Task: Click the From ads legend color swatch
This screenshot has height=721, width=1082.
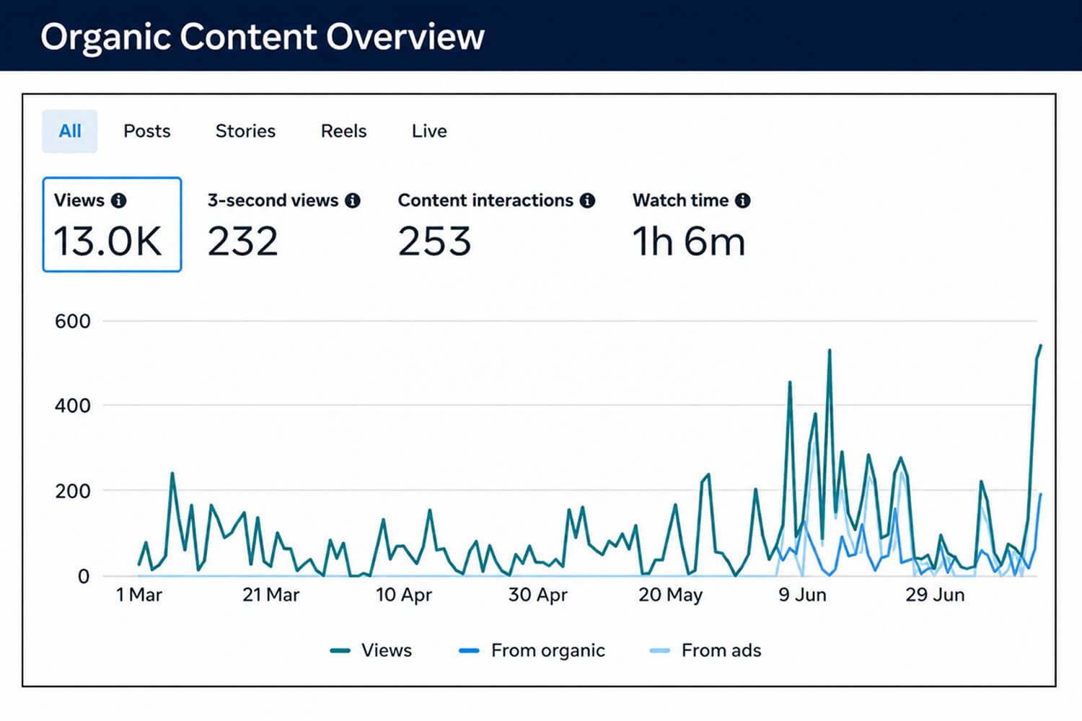Action: [660, 651]
